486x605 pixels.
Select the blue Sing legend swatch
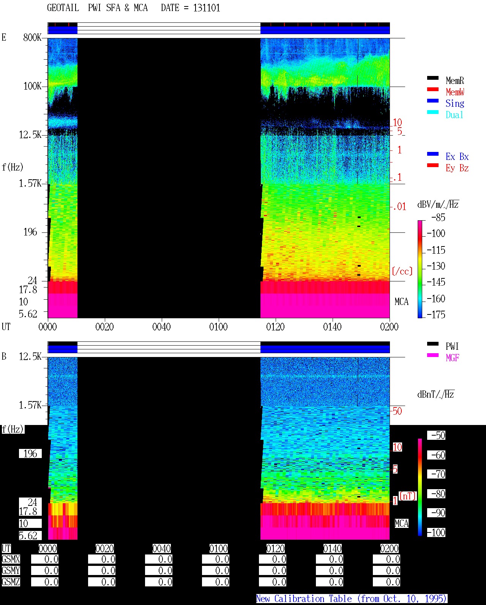(433, 101)
